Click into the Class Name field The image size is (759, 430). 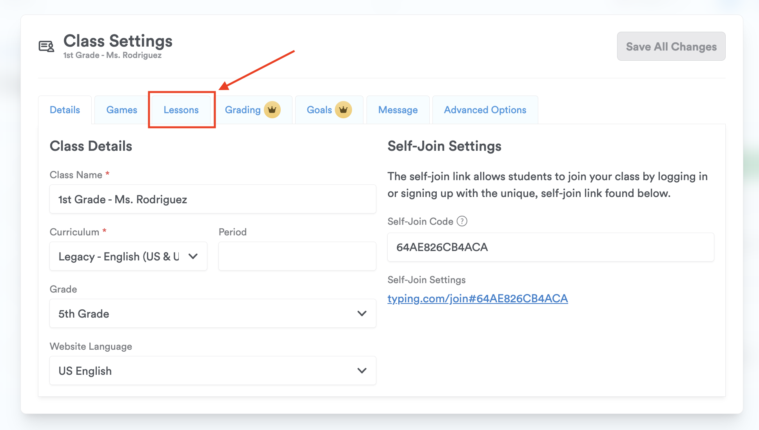(x=212, y=199)
